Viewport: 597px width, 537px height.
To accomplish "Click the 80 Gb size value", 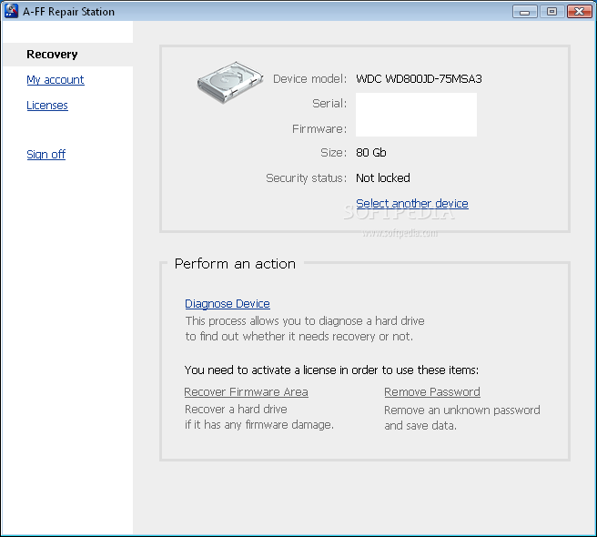I will pyautogui.click(x=371, y=153).
